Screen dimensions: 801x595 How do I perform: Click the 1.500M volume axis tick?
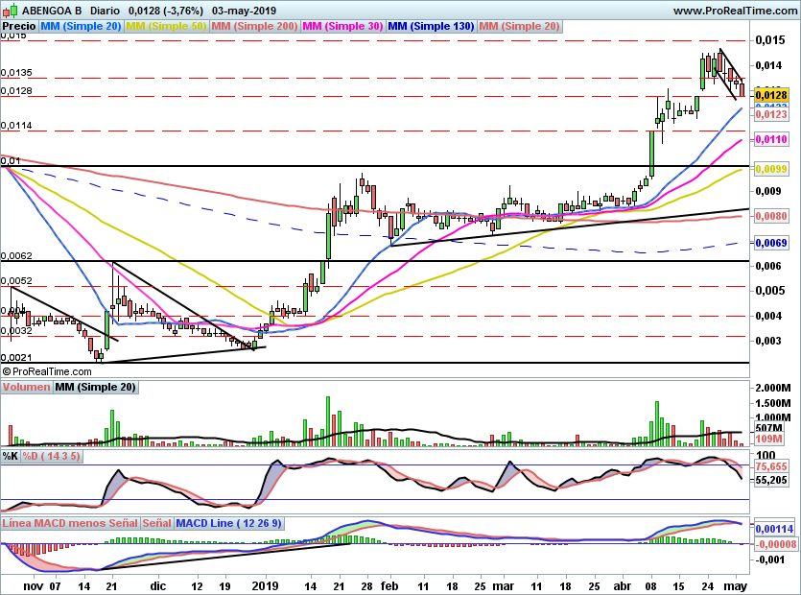(773, 403)
